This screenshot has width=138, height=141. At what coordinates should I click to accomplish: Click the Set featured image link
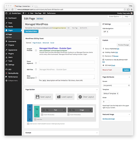(x=109, y=119)
